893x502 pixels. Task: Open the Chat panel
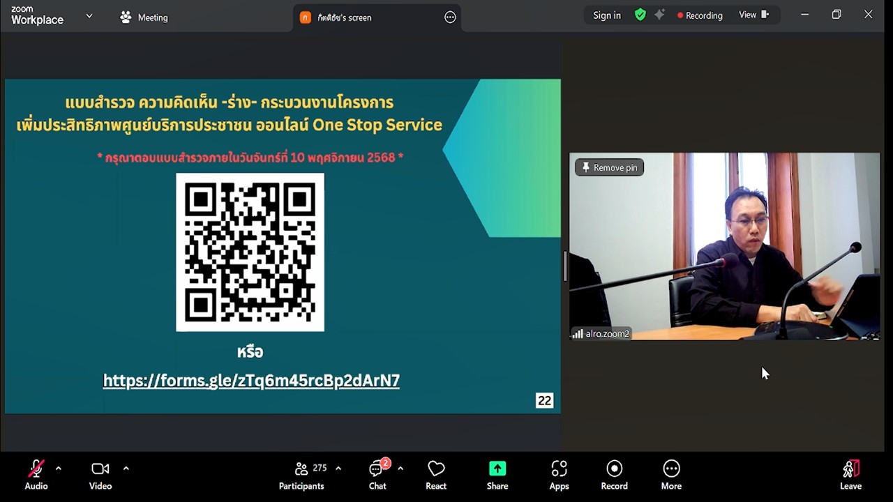coord(377,475)
